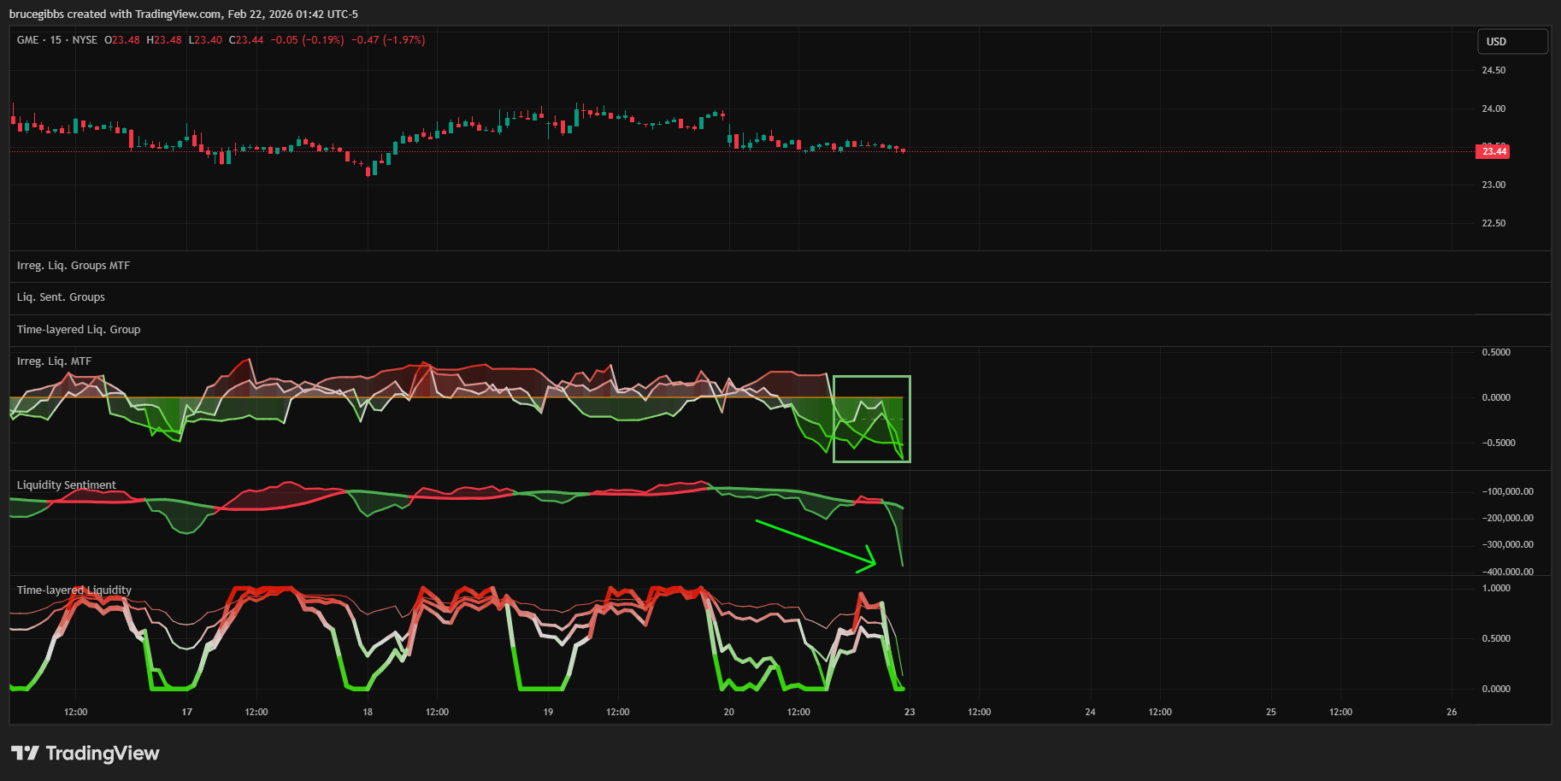Click the GME 15 NYSE symbol title
This screenshot has width=1561, height=781.
tap(56, 40)
